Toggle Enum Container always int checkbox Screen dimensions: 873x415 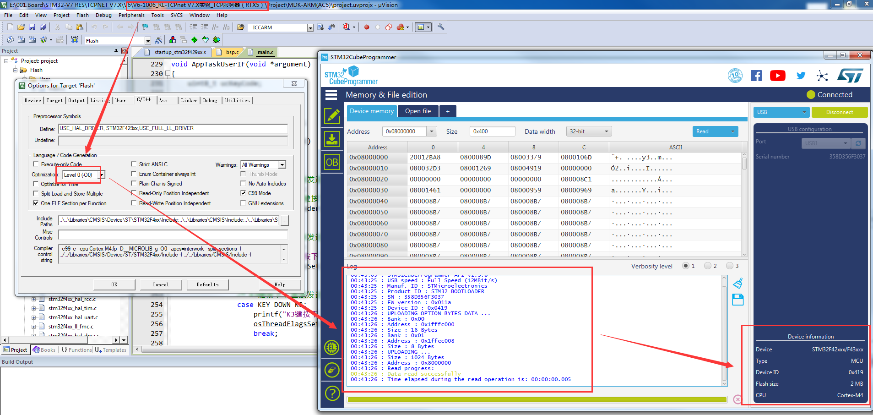[x=134, y=174]
